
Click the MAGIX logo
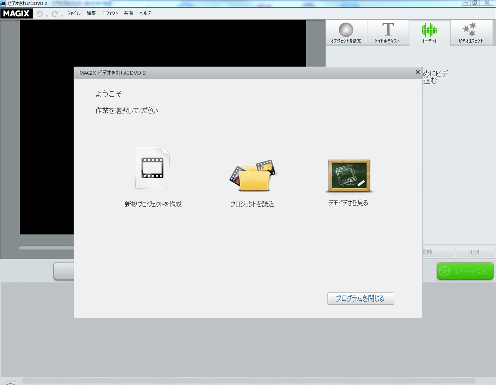[16, 13]
